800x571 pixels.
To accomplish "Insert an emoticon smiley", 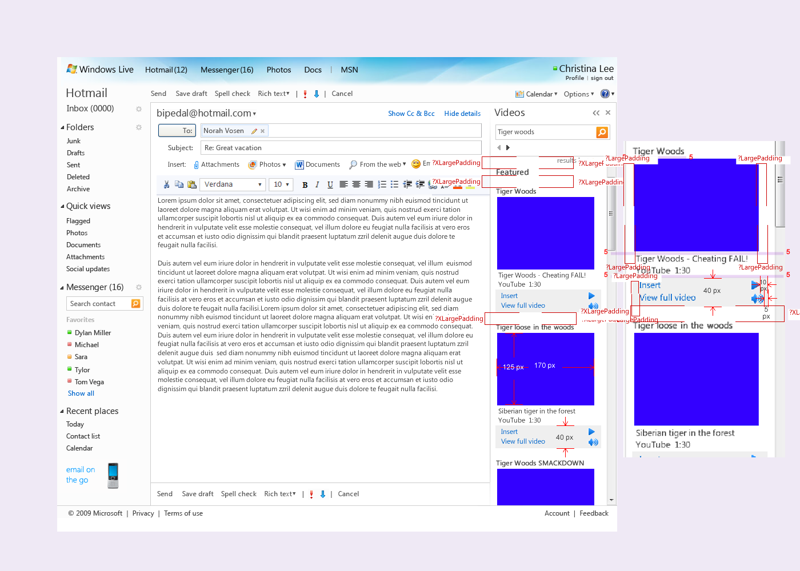I will coord(416,164).
